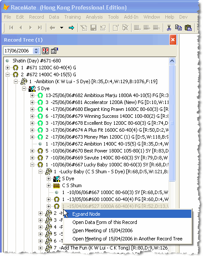Open the File menu
203x256 pixels.
7,17
